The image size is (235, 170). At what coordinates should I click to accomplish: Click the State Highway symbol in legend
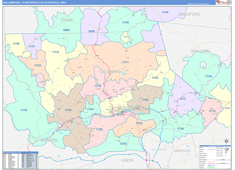210,162
